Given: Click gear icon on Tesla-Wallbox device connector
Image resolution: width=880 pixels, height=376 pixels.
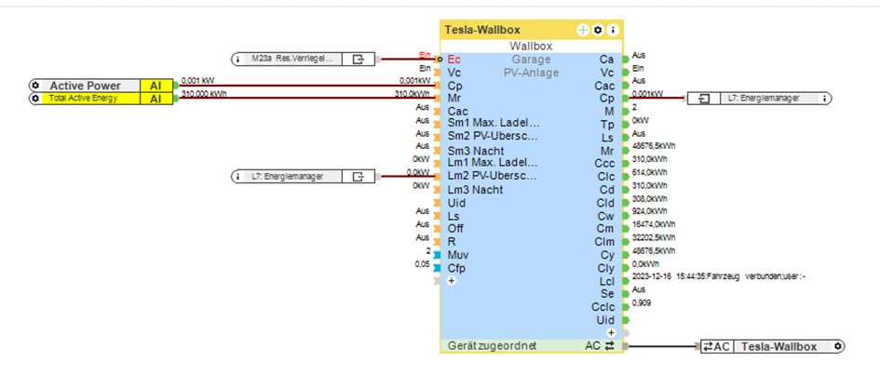Looking at the screenshot, I should 838,346.
